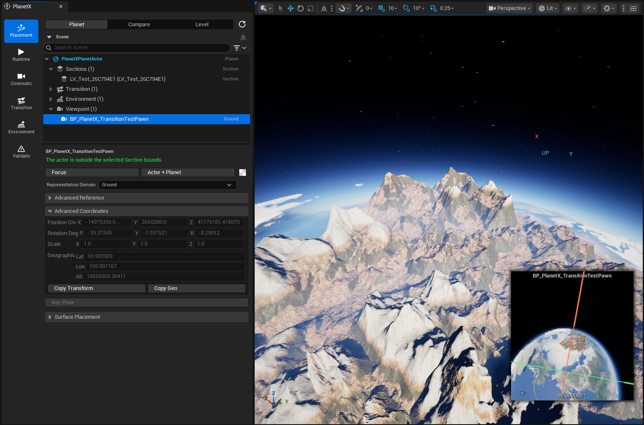This screenshot has width=644, height=425.
Task: Open the Perspective view dropdown
Action: tap(509, 8)
